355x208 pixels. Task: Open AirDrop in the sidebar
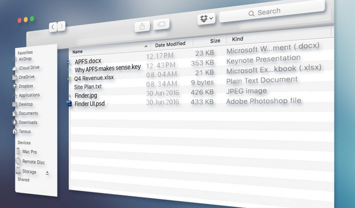(25, 59)
